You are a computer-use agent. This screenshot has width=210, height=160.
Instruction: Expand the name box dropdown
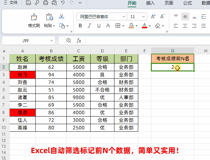(52, 40)
